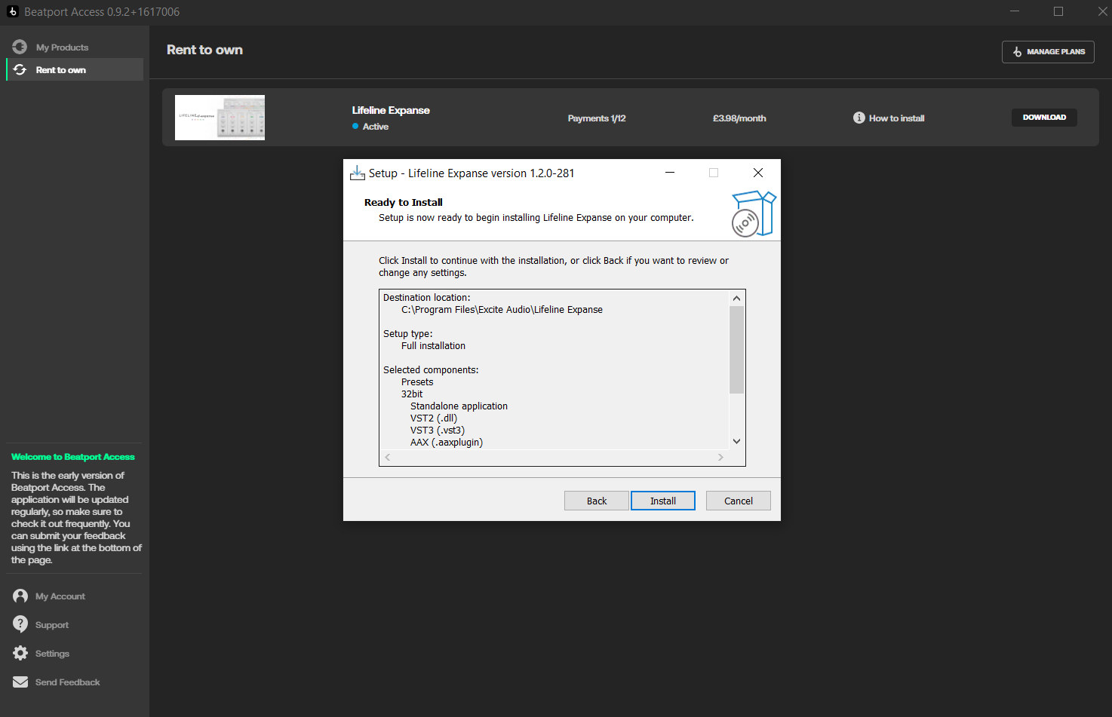Screen dimensions: 1112x717
Task: Click the Beatport logo in title bar
Action: coord(12,11)
